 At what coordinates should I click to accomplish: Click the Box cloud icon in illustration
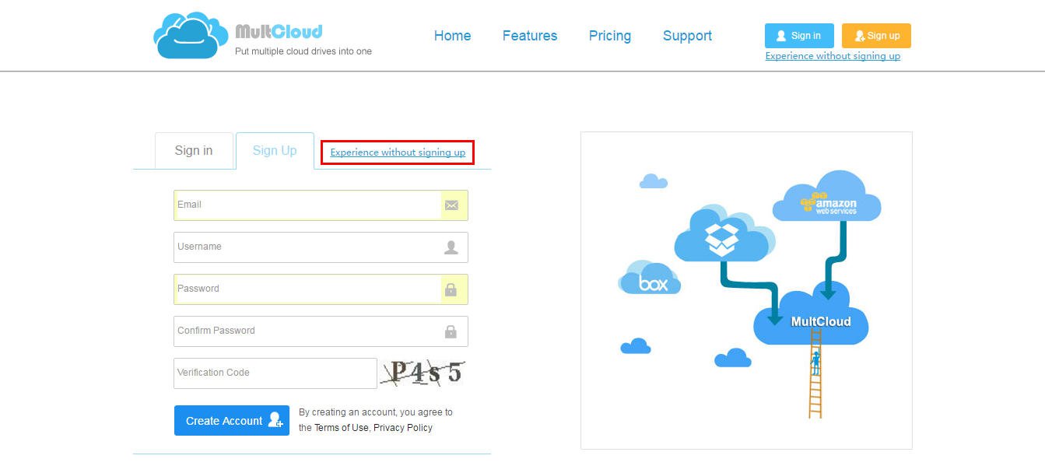[650, 278]
